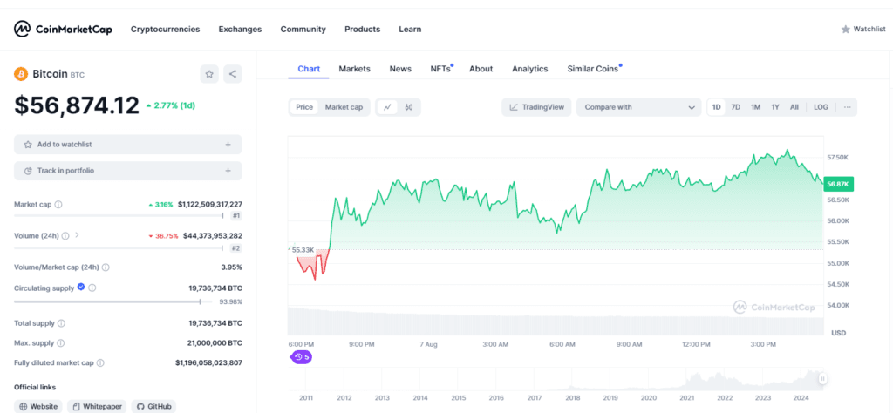Click the #1 market cap rank badge
Viewport: 893px width, 413px height.
tap(235, 215)
